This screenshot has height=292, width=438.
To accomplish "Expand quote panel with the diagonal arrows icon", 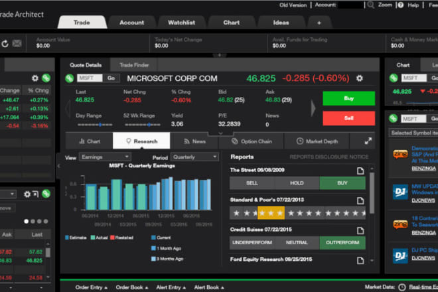I will point(368,141).
